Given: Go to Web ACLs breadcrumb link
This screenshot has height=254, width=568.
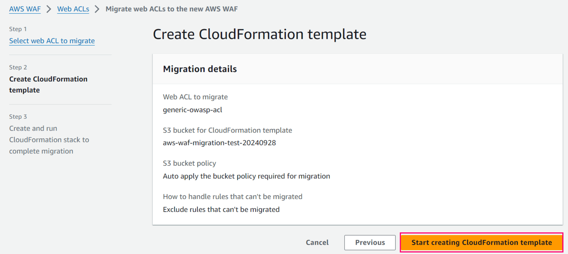Looking at the screenshot, I should pos(73,9).
